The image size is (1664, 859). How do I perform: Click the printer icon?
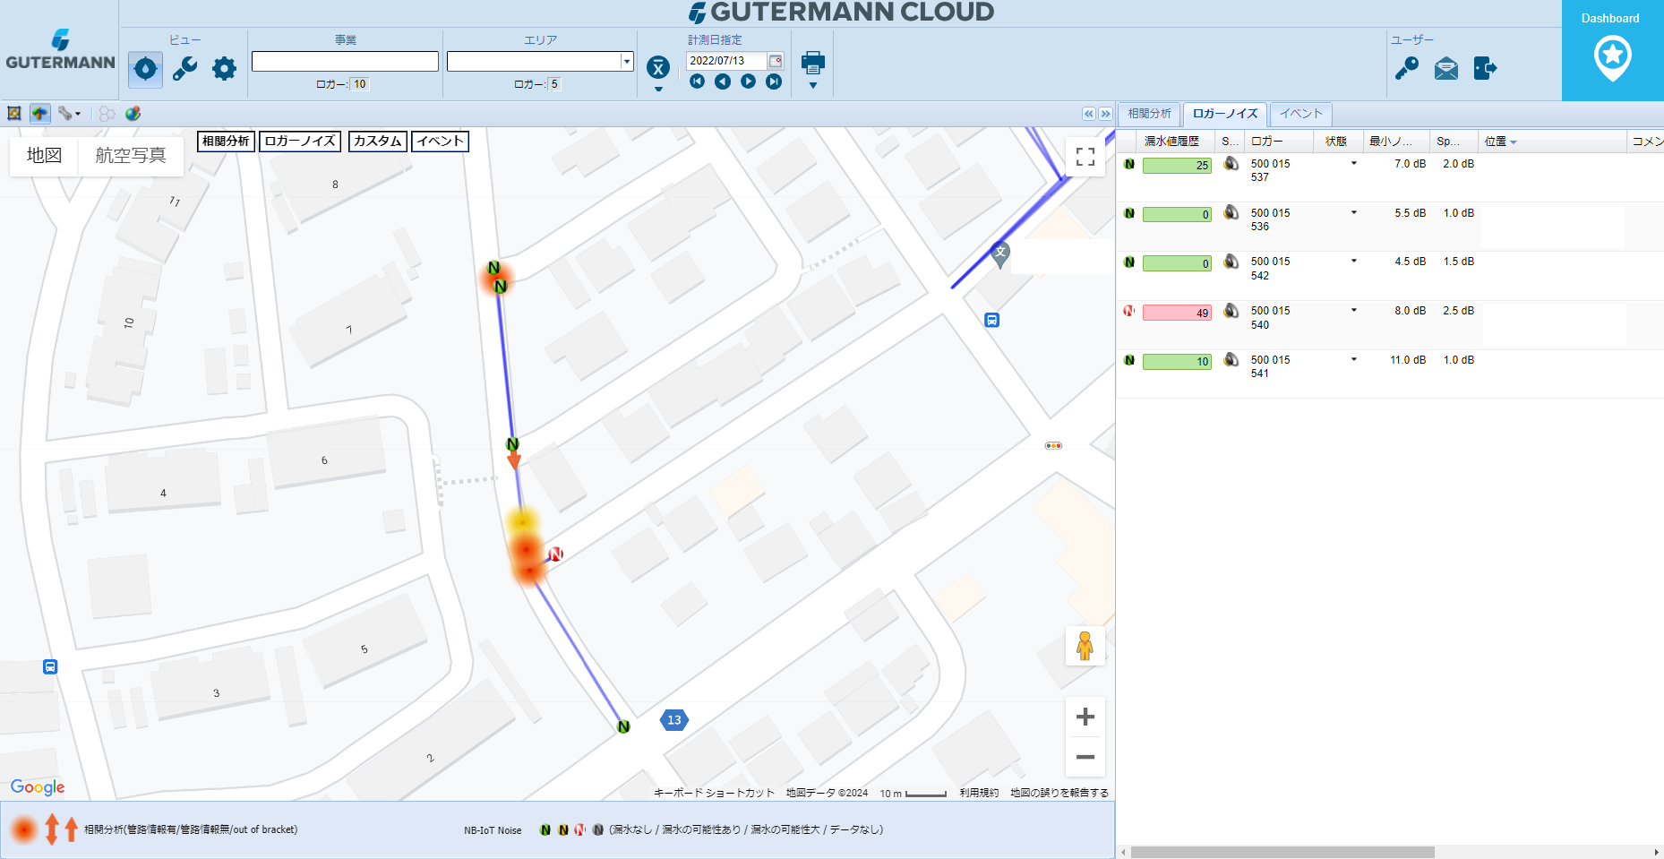click(x=813, y=63)
